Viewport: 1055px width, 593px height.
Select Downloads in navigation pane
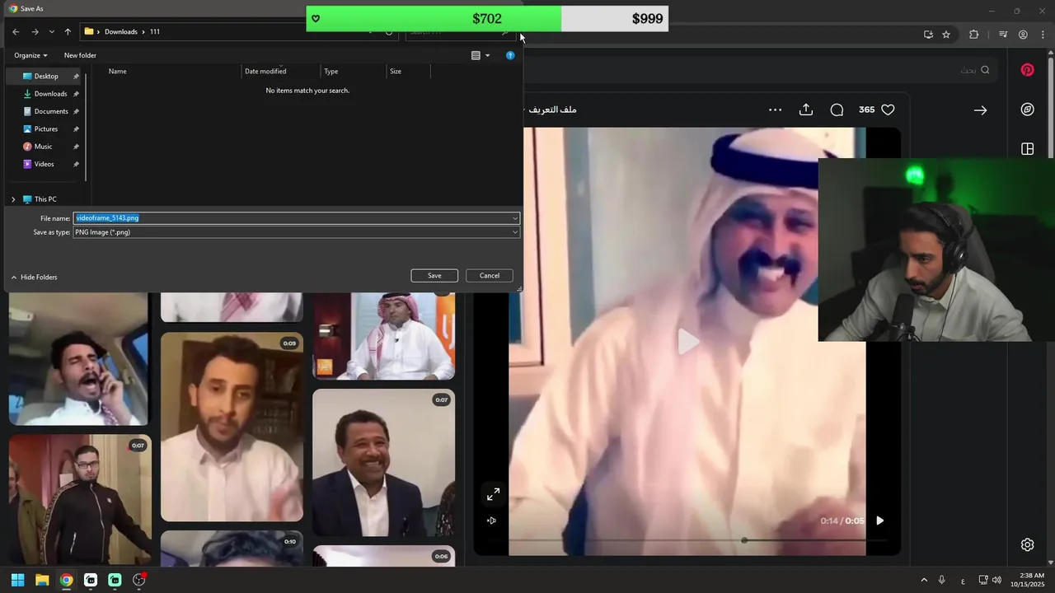coord(50,94)
